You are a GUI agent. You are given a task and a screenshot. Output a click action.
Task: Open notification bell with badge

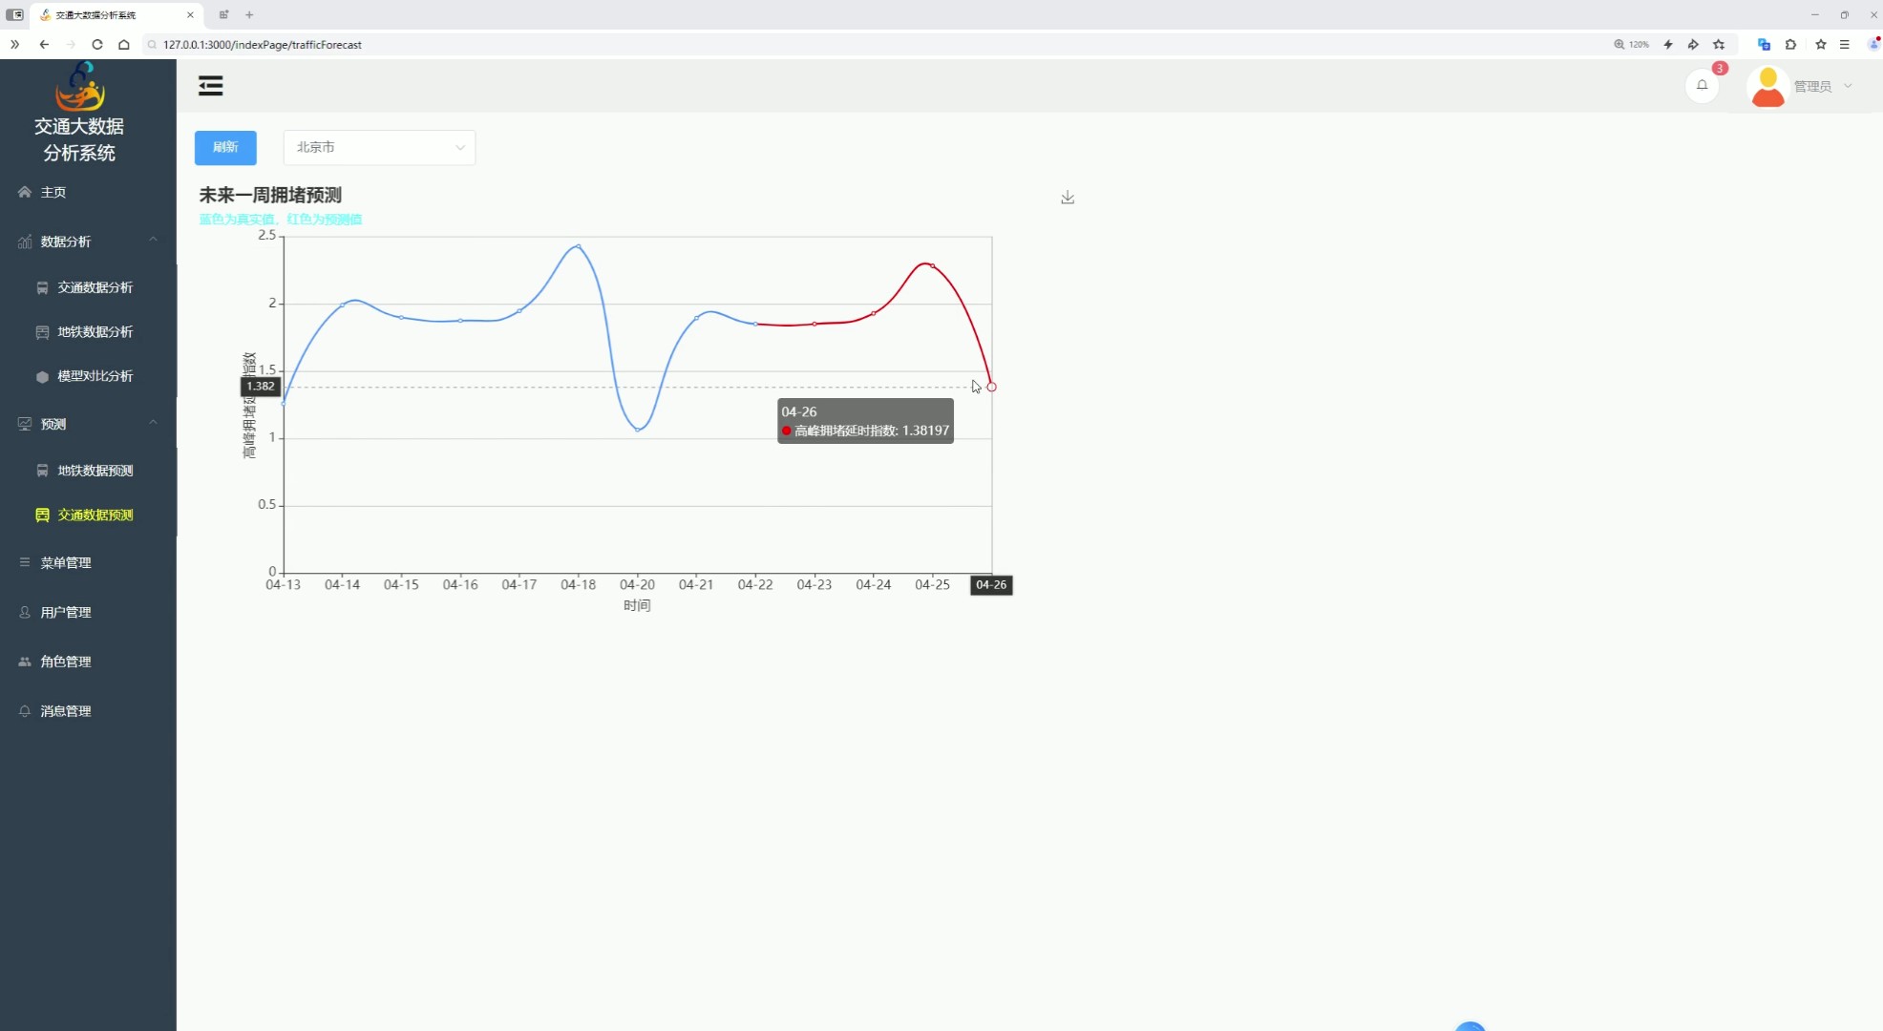(x=1702, y=85)
